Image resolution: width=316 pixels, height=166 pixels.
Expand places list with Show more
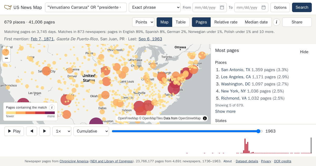click(225, 111)
